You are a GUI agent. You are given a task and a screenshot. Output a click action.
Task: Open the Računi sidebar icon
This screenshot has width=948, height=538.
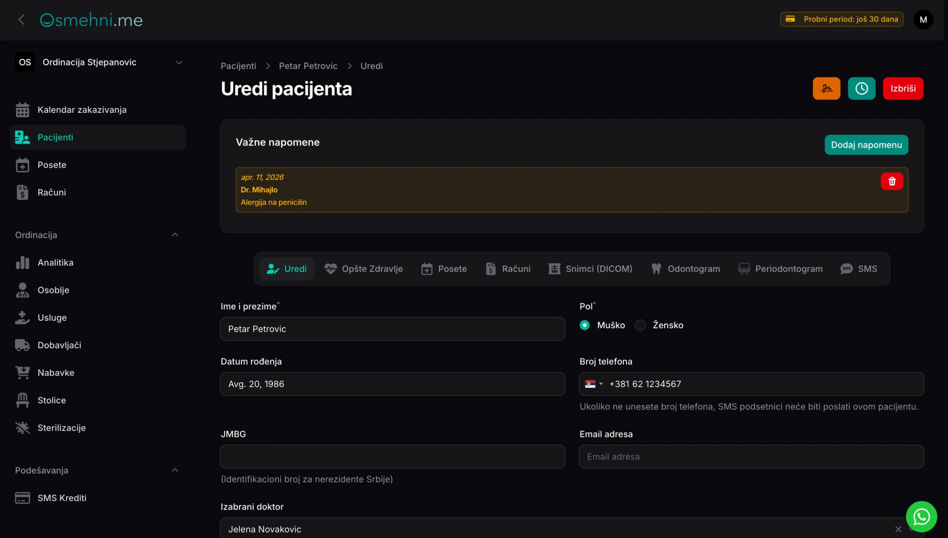click(x=22, y=192)
